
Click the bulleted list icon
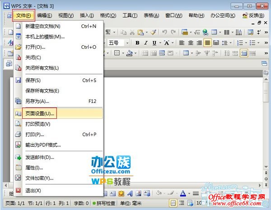pyautogui.click(x=252, y=43)
